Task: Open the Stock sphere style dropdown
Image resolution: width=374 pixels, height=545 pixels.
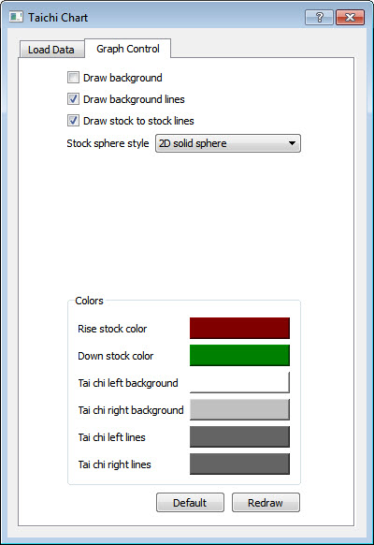Action: coord(228,143)
